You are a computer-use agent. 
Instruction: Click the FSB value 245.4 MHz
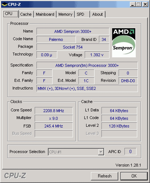point(54,126)
